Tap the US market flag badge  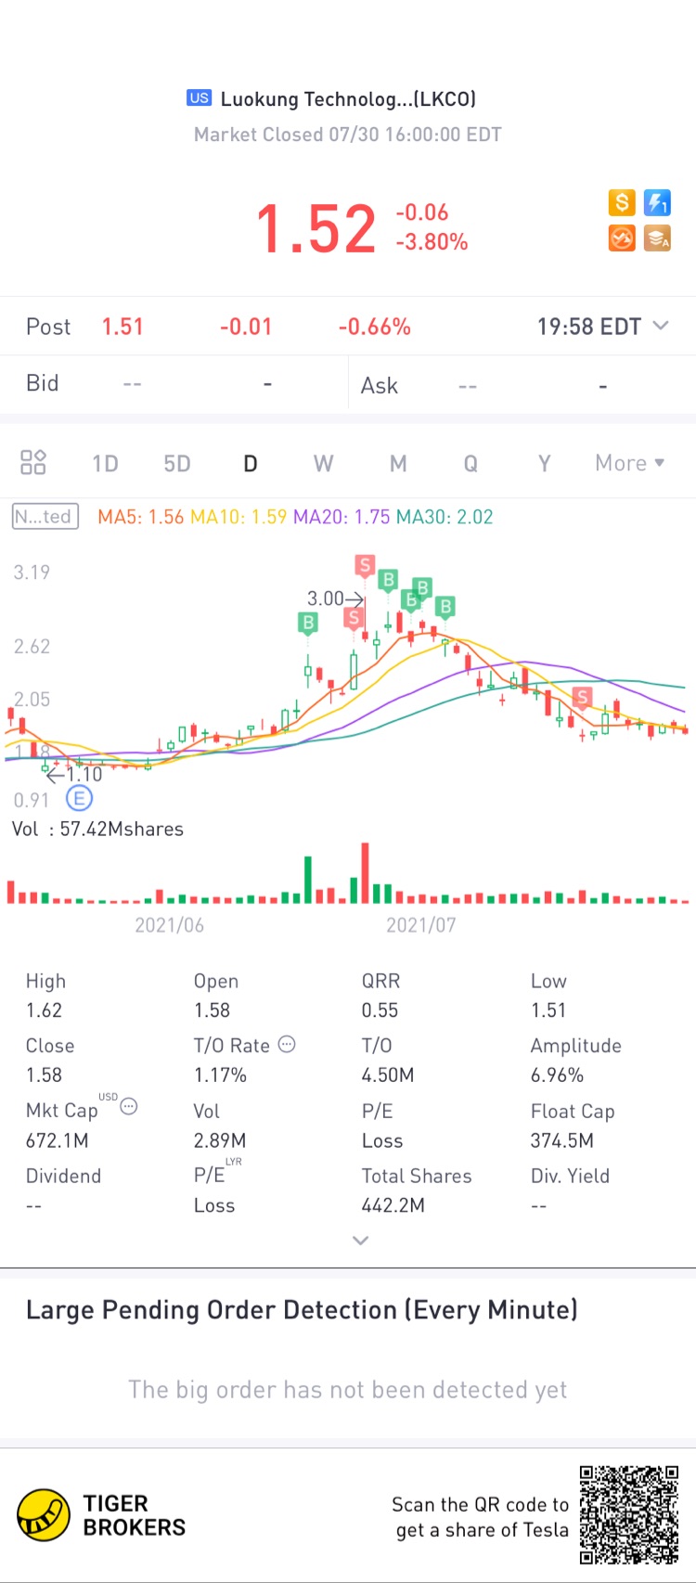tap(199, 97)
